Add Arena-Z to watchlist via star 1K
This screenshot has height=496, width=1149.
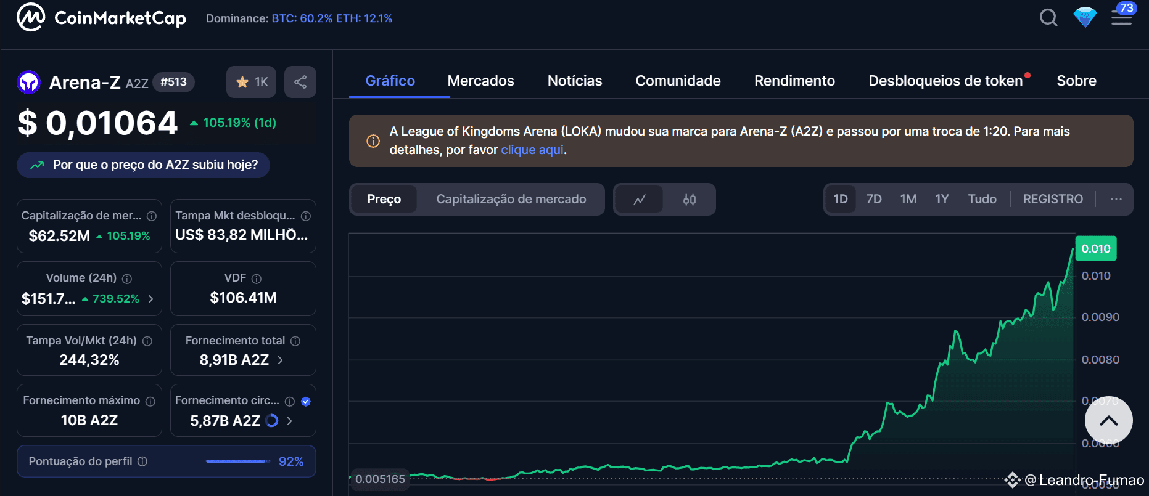click(252, 82)
